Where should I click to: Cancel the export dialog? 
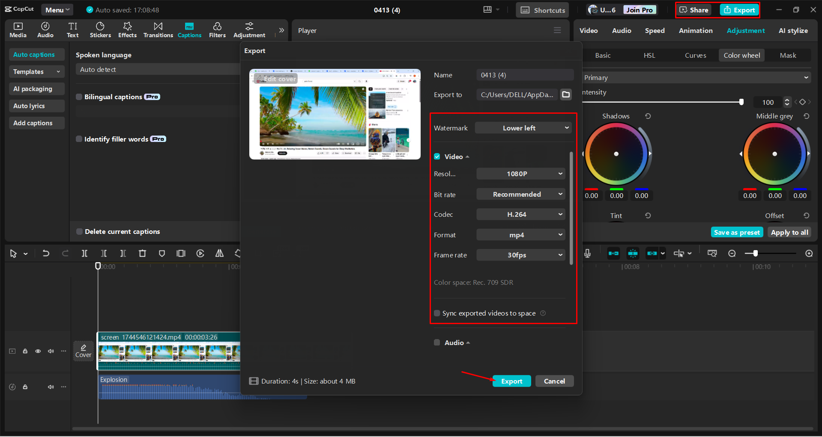pos(554,381)
